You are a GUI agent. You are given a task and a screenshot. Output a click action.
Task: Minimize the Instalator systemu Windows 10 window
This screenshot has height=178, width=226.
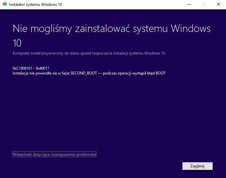pyautogui.click(x=189, y=4)
